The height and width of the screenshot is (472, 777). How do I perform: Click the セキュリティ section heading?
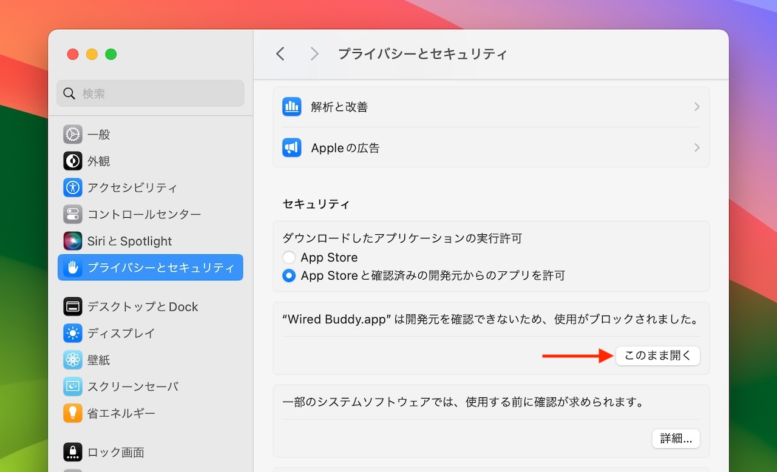point(316,204)
